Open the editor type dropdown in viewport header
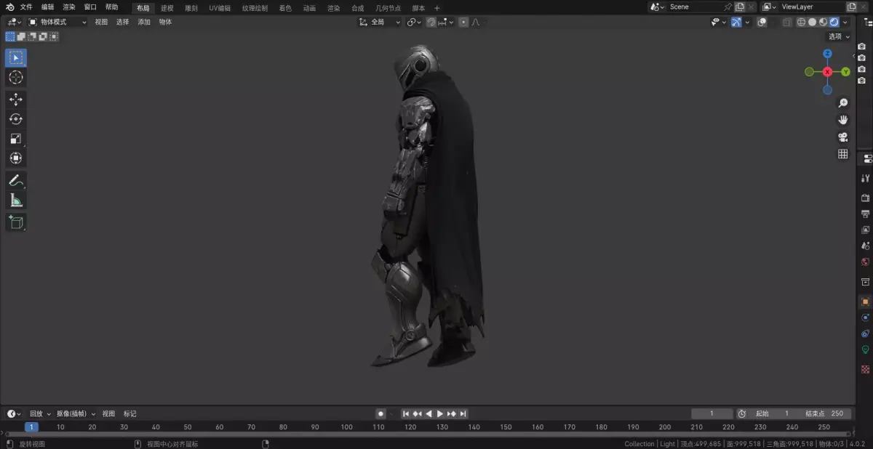 [15, 22]
